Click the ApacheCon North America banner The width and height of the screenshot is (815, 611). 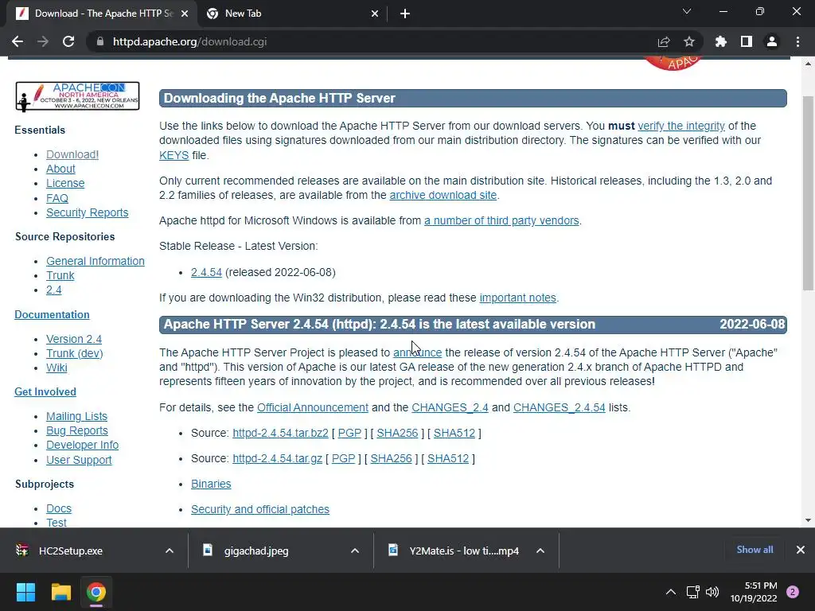tap(77, 96)
